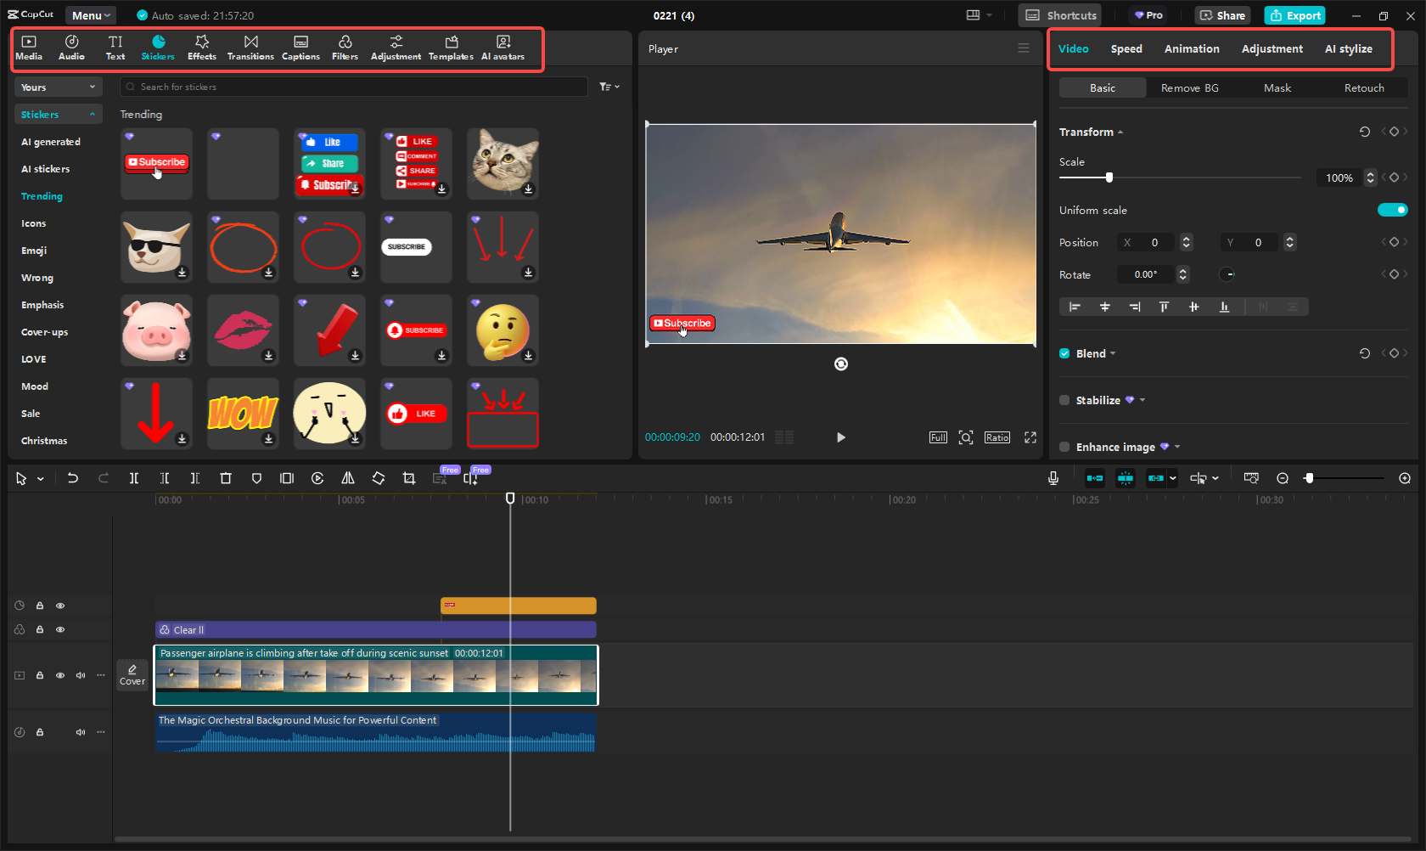This screenshot has height=851, width=1426.
Task: Click the Crop tool in the timeline toolbar
Action: (409, 478)
